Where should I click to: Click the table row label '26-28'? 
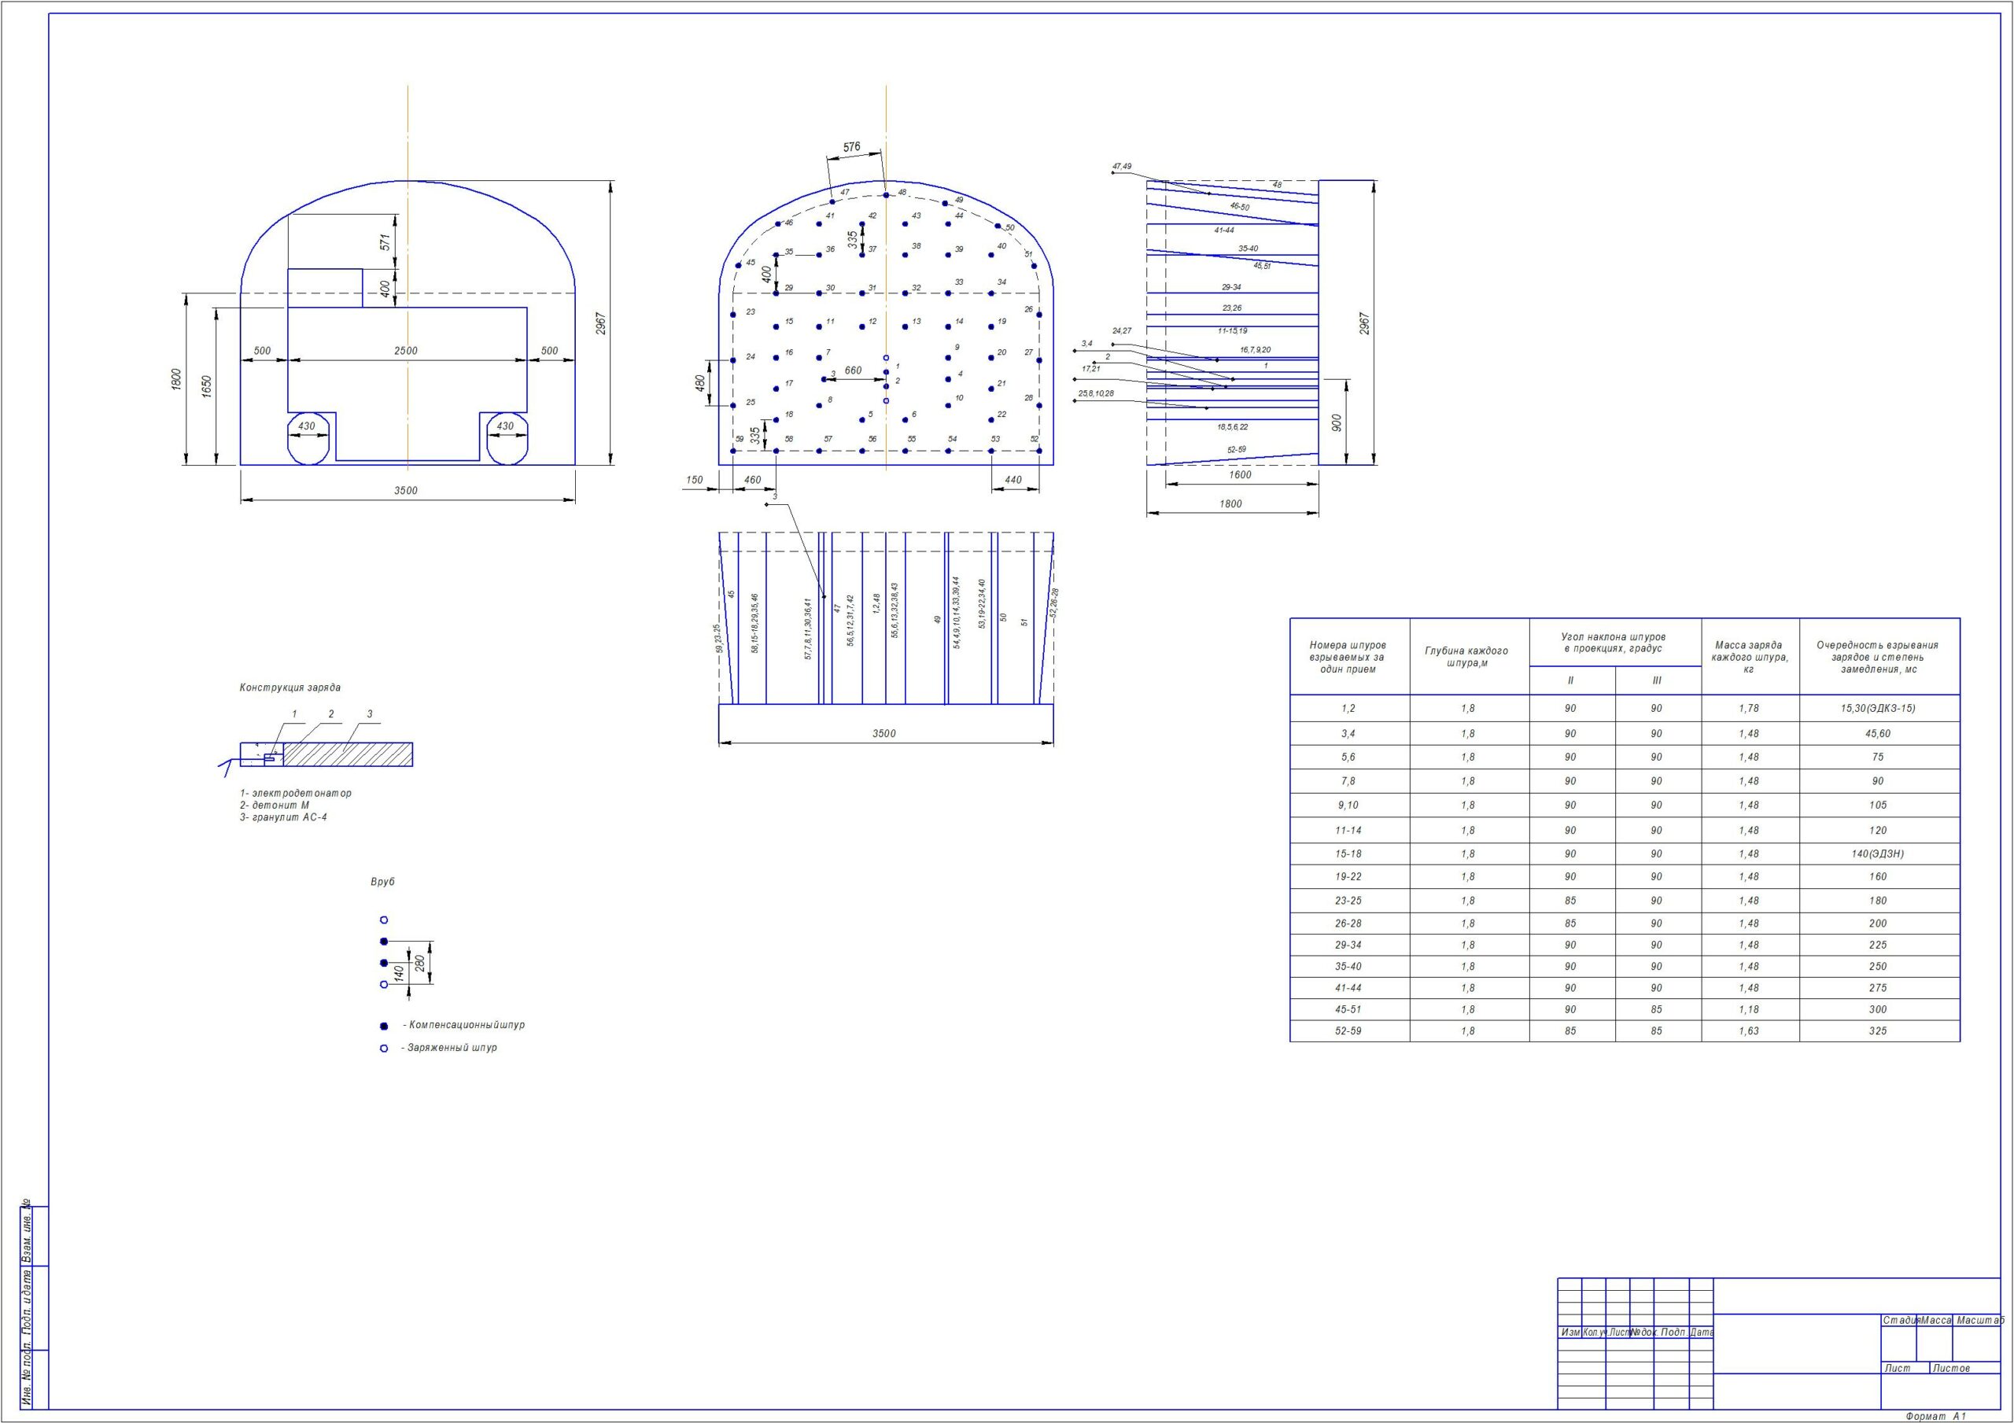click(x=1348, y=923)
